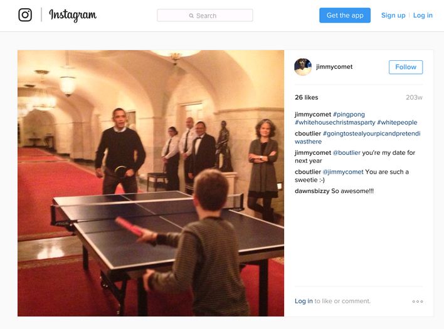
Task: Open the #pingpong hashtag
Action: point(349,114)
